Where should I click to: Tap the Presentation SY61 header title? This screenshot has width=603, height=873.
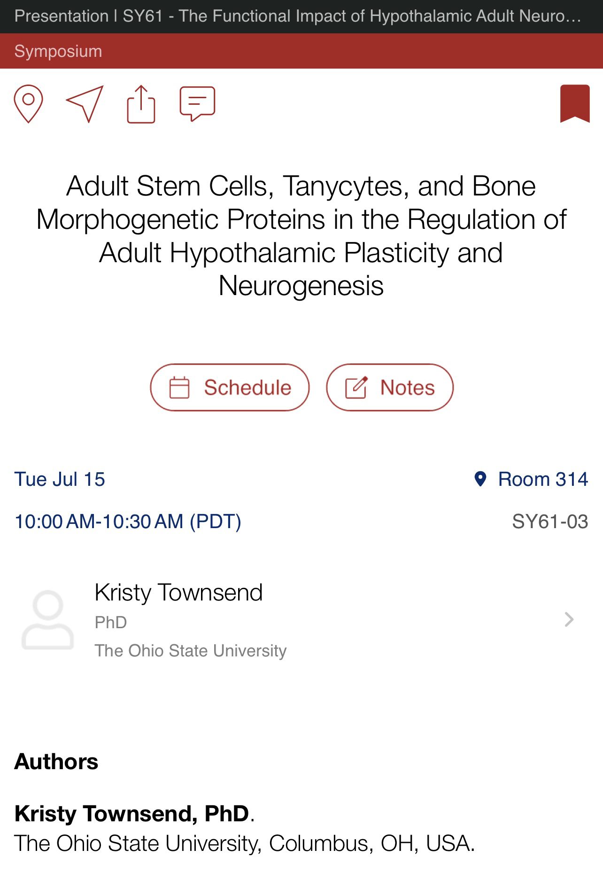tap(298, 16)
